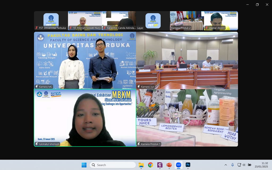
Task: Open PowerPoint in the taskbar
Action: coord(169,165)
